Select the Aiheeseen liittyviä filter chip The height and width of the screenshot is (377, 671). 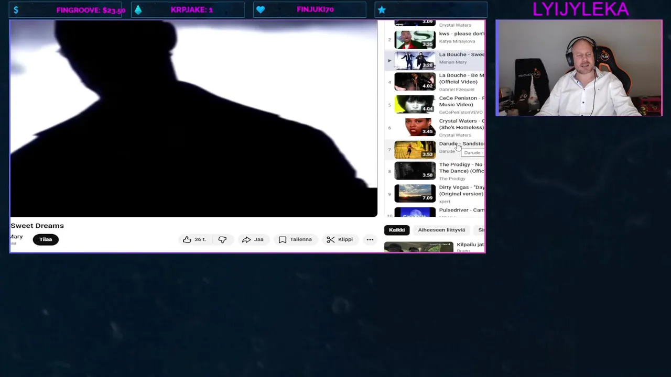click(441, 230)
